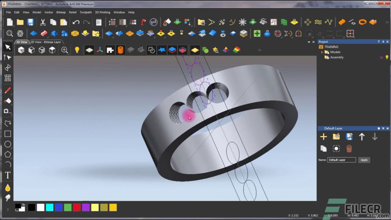This screenshot has width=391, height=220.
Task: Select the Transform tool in the left toolbar
Action: [8, 68]
